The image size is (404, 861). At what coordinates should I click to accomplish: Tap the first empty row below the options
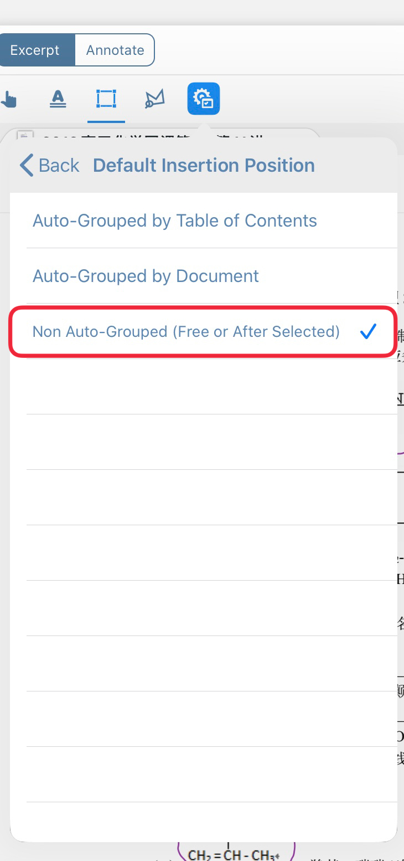212,387
